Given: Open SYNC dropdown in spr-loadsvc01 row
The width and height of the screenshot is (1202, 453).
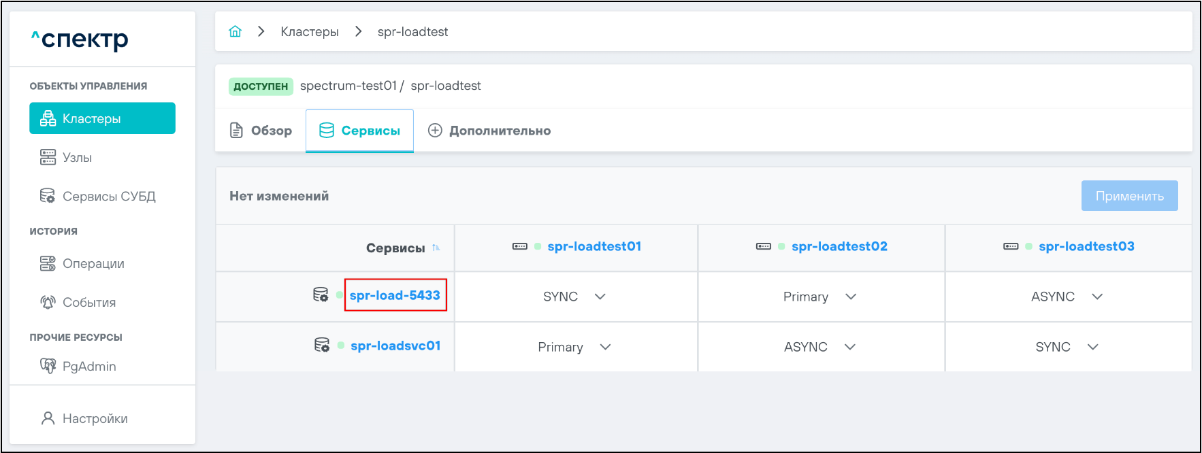Looking at the screenshot, I should (x=1067, y=347).
